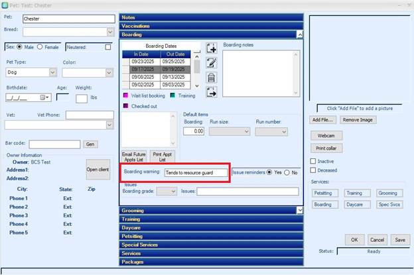Open the Daycare section header
The image size is (414, 275).
(211, 227)
